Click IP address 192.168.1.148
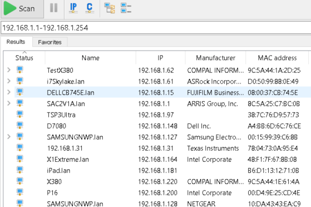311x207 pixels. click(157, 126)
